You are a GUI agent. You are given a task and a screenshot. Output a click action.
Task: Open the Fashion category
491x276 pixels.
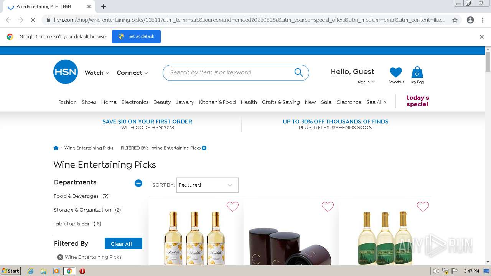[68, 102]
